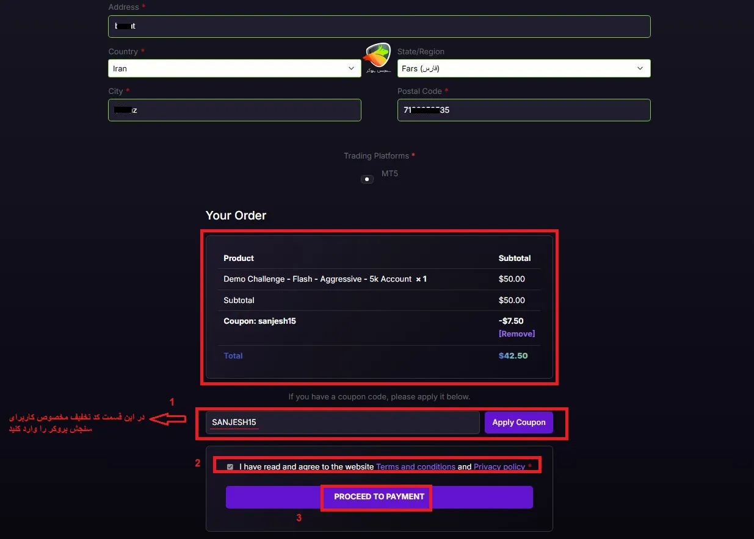
Task: Select the City text box
Action: pos(234,110)
